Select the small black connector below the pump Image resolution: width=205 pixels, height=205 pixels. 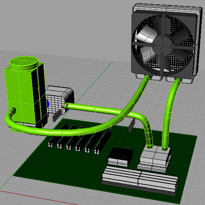click(57, 116)
